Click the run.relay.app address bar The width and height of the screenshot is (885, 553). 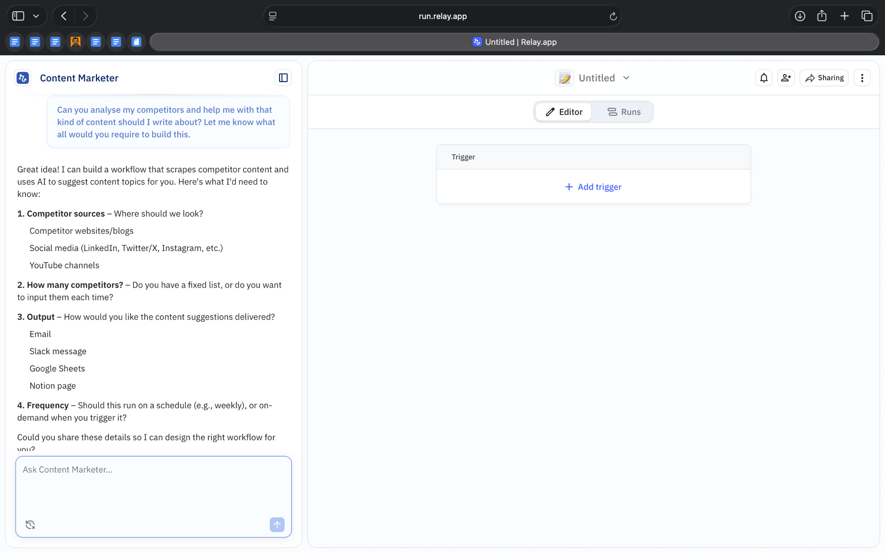442,16
